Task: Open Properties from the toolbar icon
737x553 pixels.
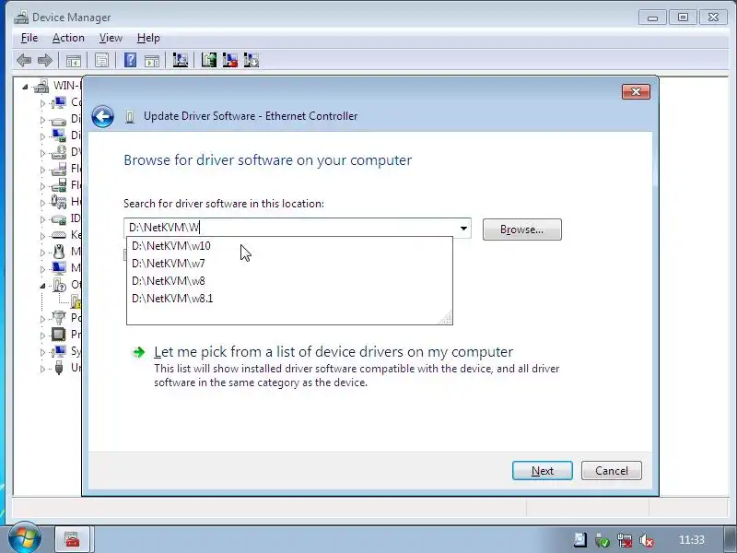Action: point(101,60)
